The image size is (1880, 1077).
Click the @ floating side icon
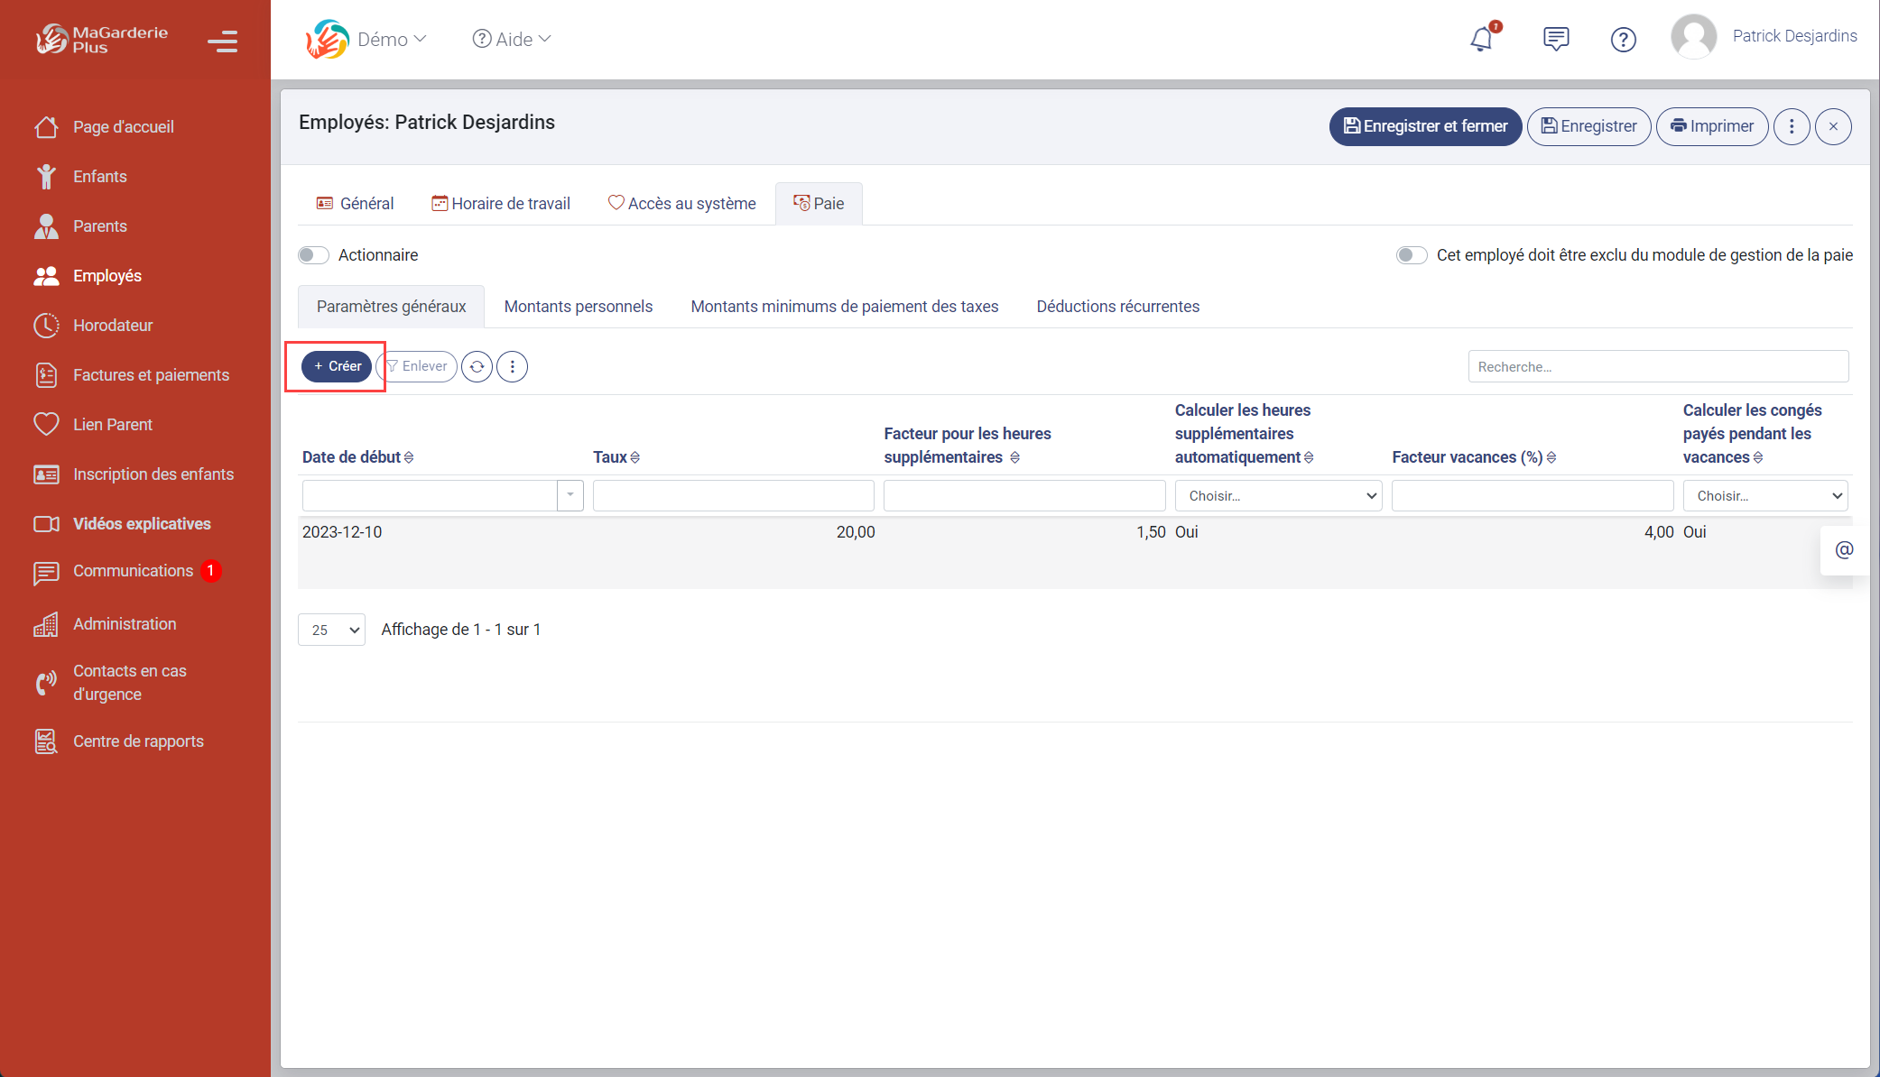click(x=1844, y=549)
